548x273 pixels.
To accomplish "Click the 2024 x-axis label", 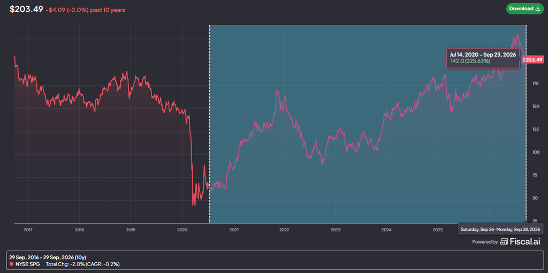I will click(386, 230).
